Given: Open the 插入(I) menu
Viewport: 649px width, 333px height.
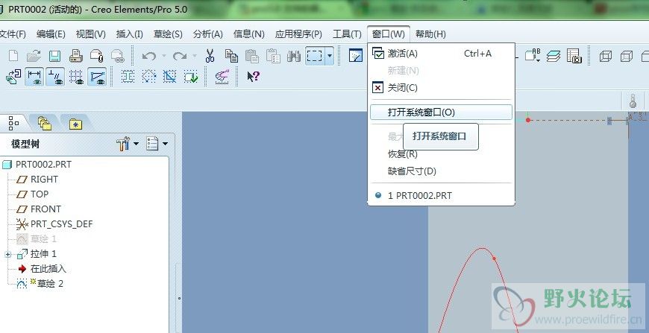Looking at the screenshot, I should coord(130,34).
